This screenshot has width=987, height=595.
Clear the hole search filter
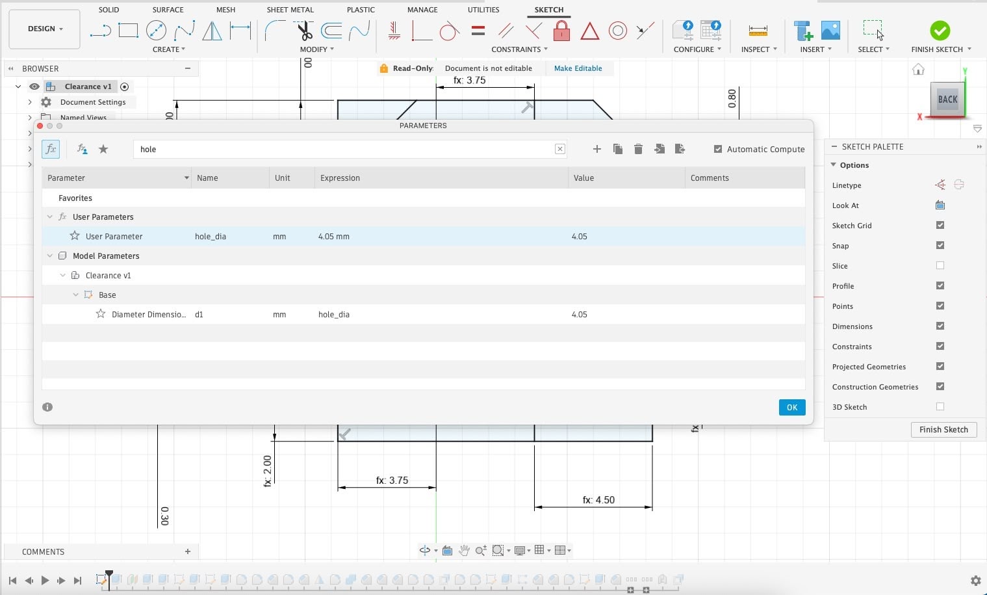(559, 149)
